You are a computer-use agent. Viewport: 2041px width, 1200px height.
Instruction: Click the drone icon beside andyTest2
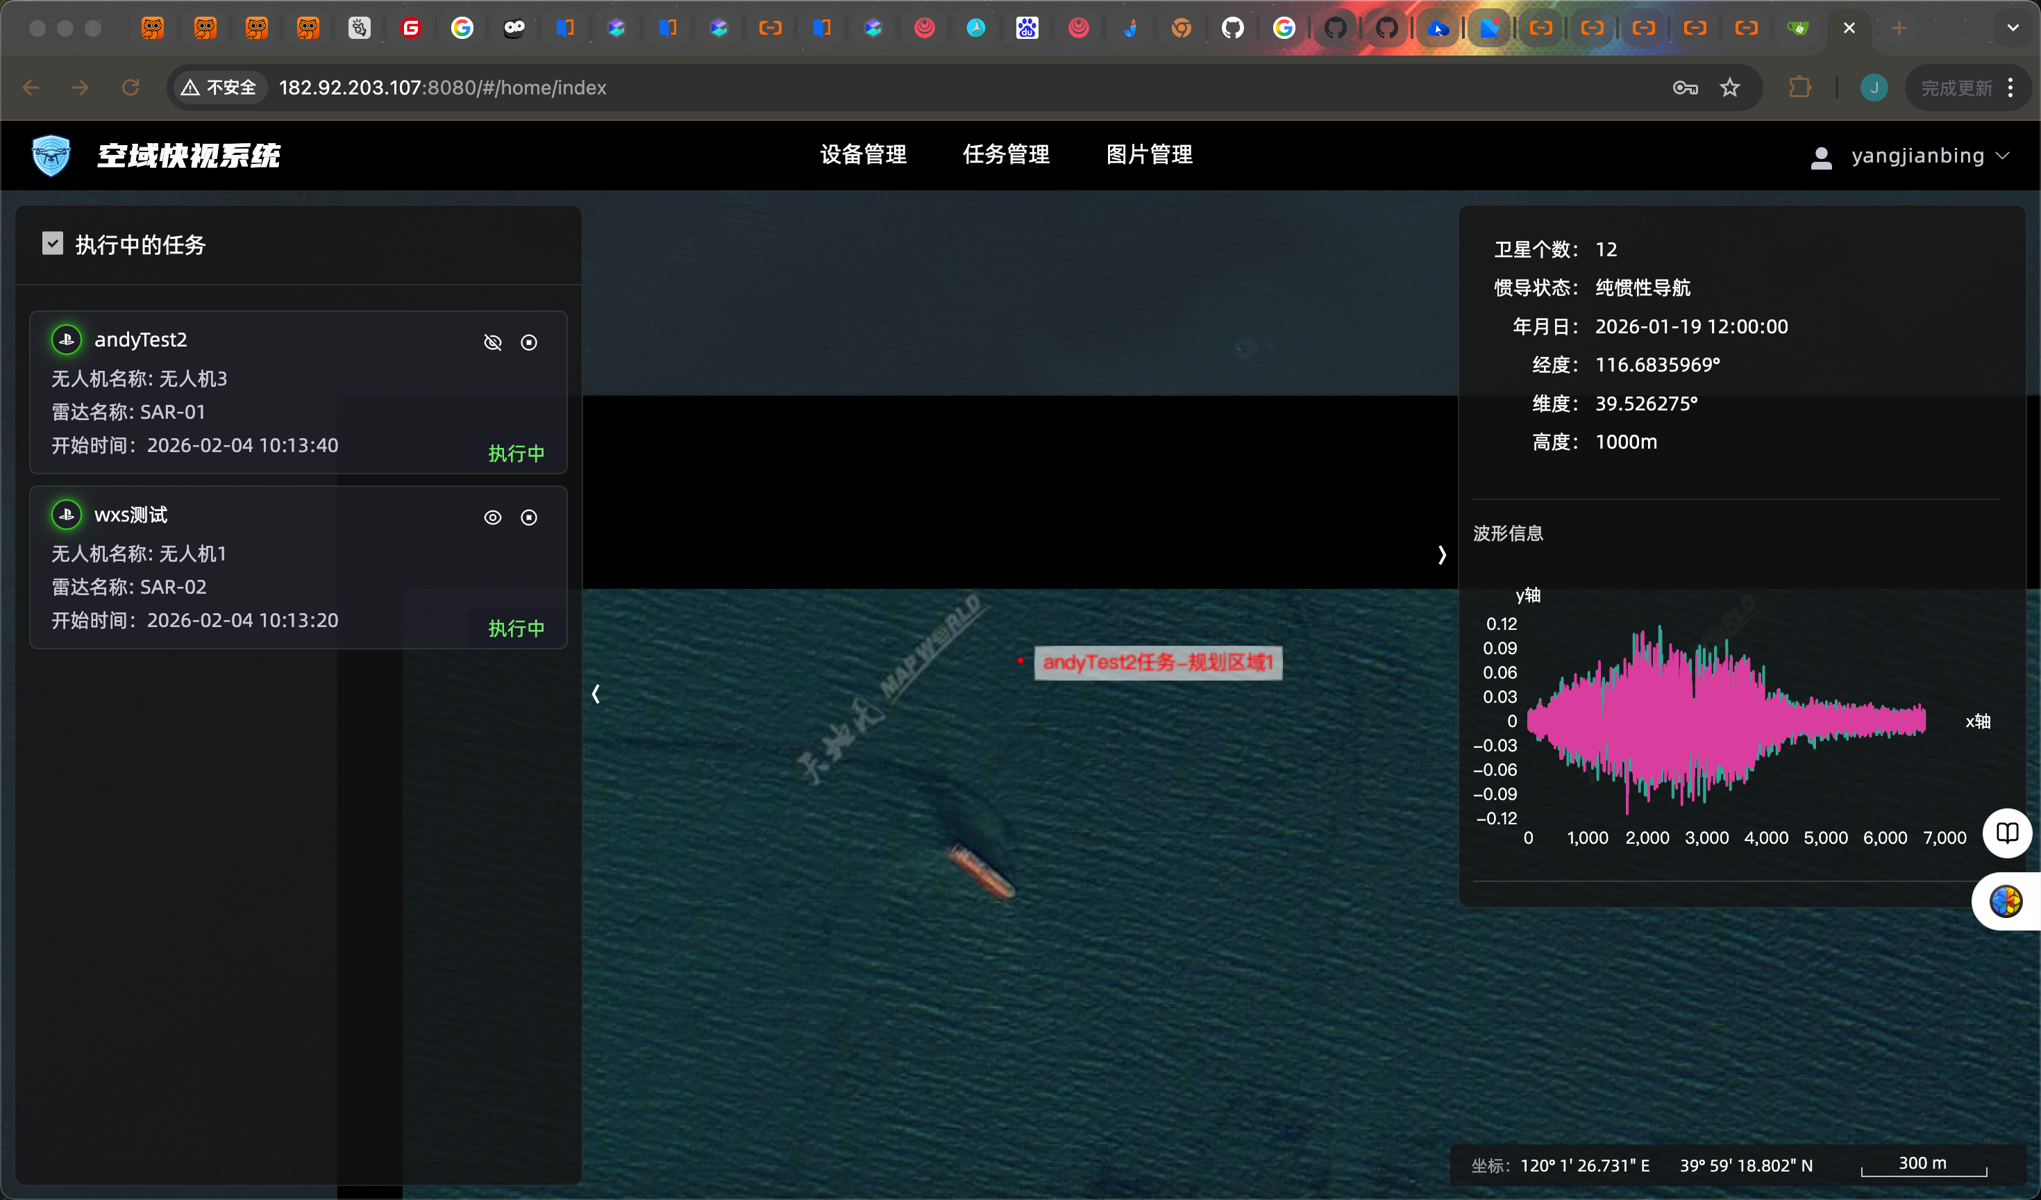tap(67, 340)
